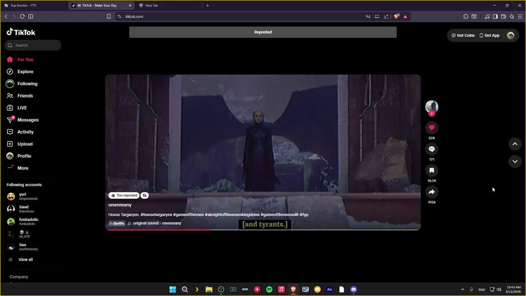Open the Friends page

pos(25,96)
